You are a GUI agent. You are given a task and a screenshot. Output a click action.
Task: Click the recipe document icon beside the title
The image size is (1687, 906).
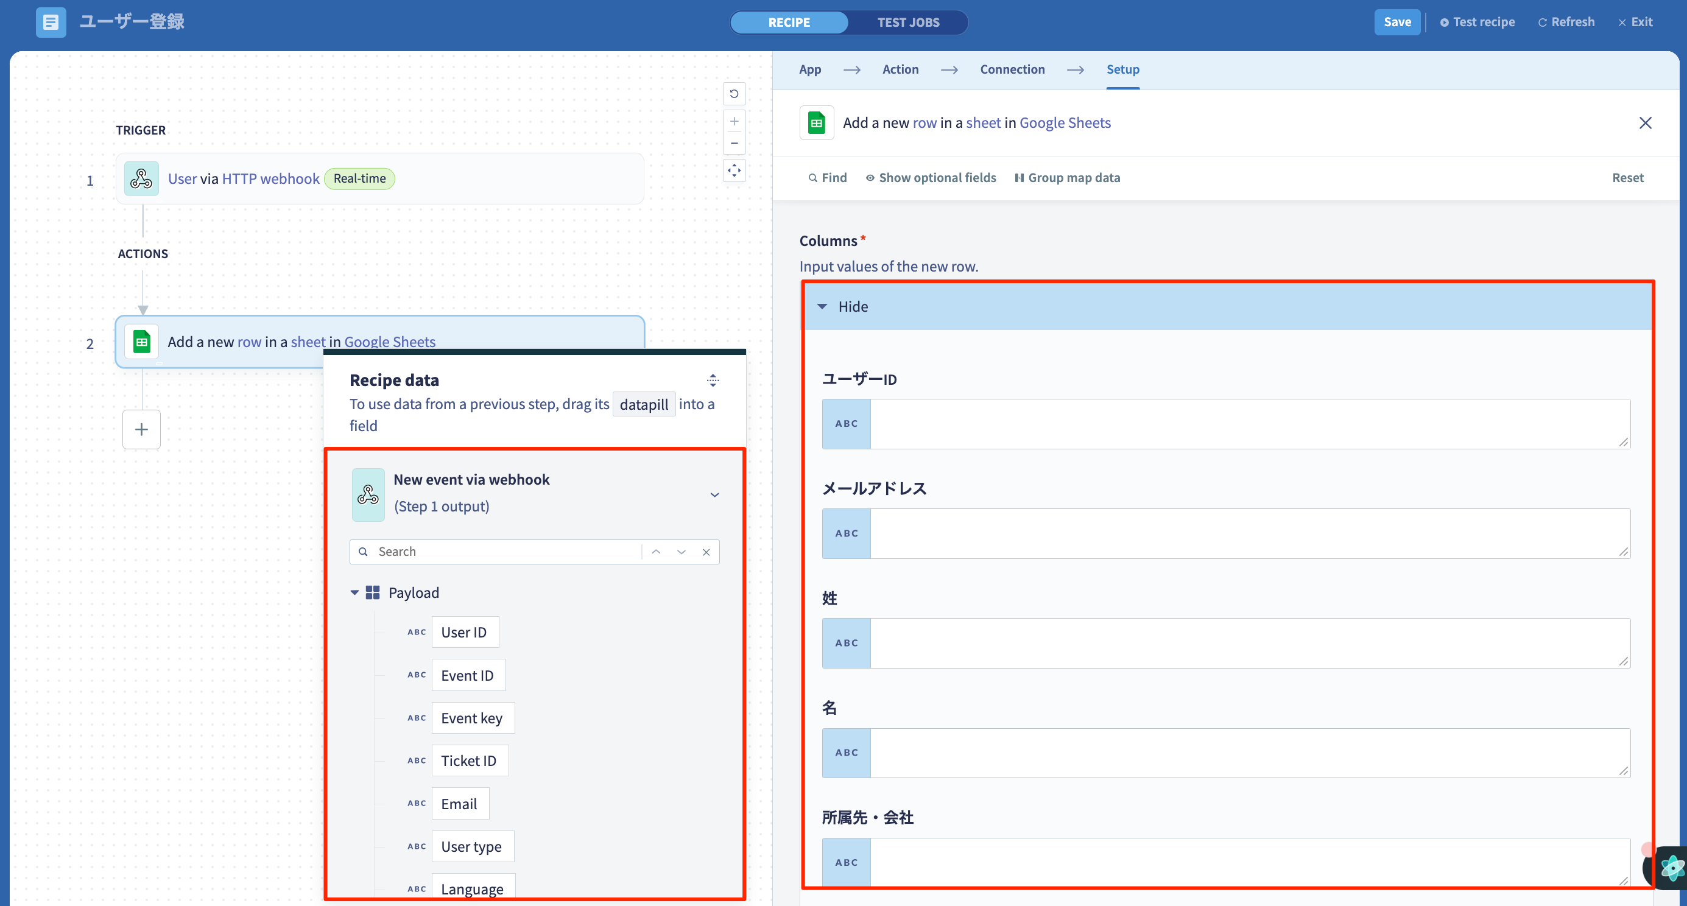(51, 23)
